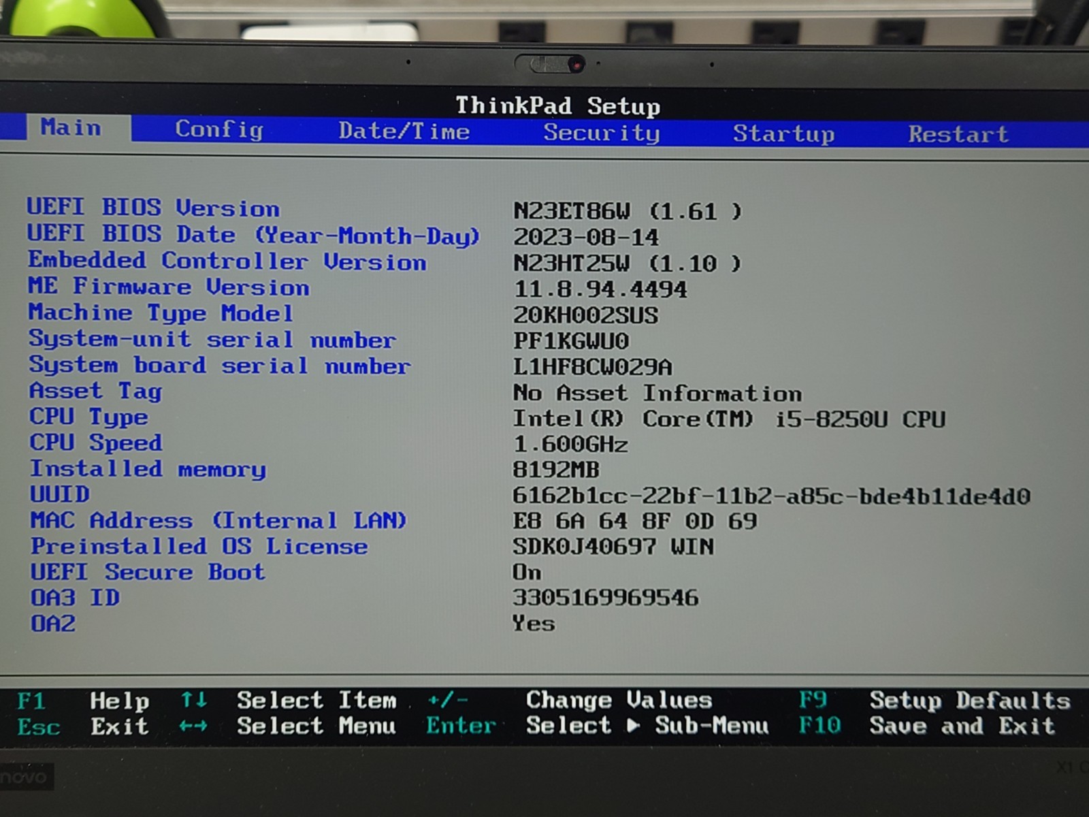The height and width of the screenshot is (817, 1089).
Task: Click the Change Values legend
Action: point(619,701)
